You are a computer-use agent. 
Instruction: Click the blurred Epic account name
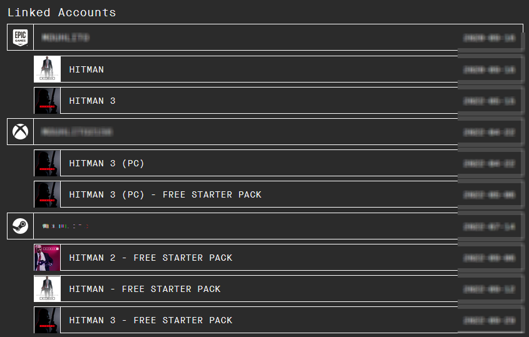[65, 38]
